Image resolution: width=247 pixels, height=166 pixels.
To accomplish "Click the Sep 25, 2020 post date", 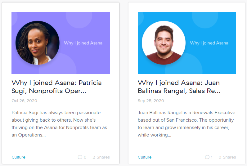I will 151,101.
